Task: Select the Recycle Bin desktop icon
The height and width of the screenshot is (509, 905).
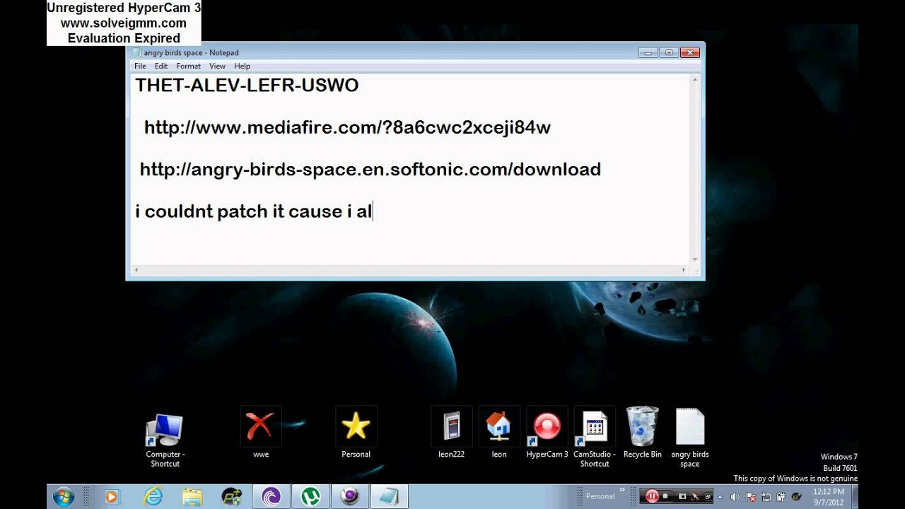Action: (642, 433)
